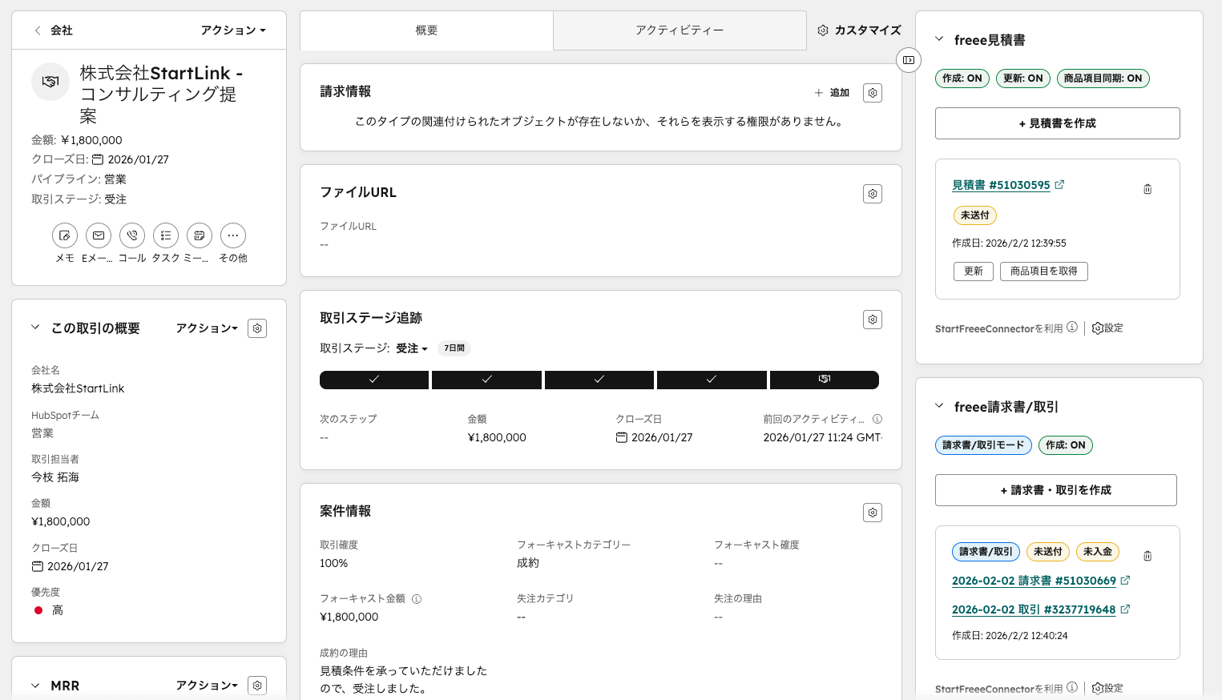The image size is (1222, 700).
Task: Click the back arrow next to 会社
Action: 37,30
